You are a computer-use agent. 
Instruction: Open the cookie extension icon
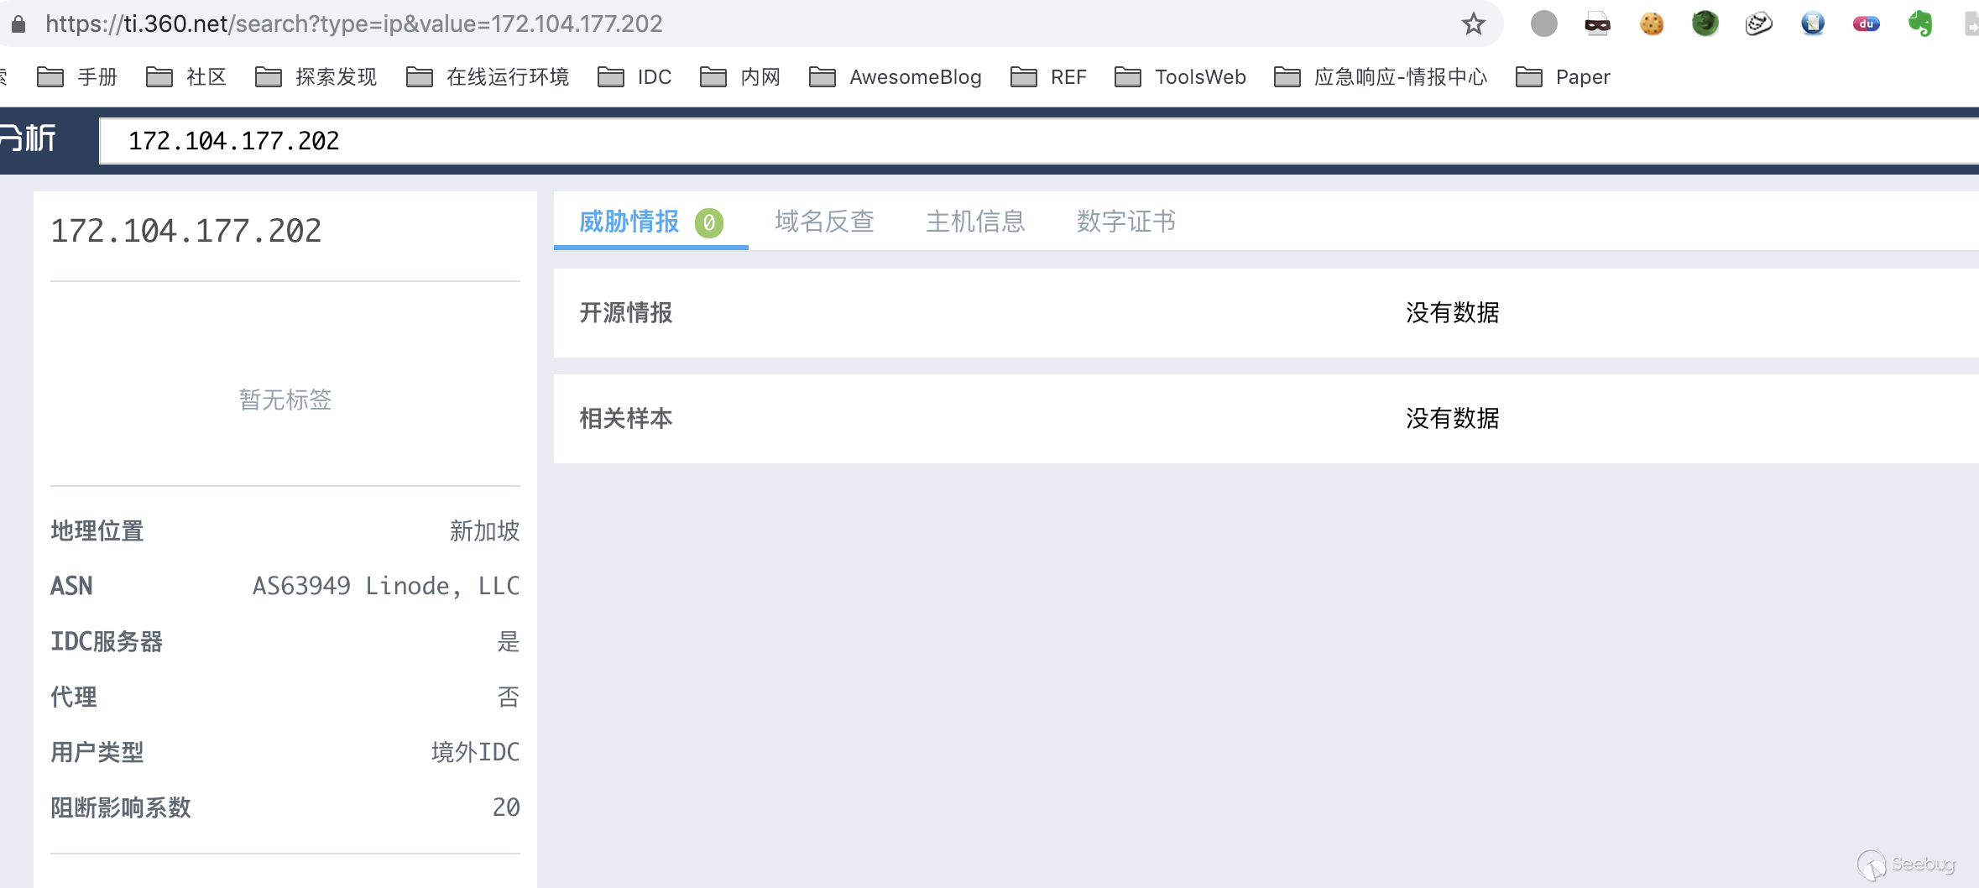1651,24
